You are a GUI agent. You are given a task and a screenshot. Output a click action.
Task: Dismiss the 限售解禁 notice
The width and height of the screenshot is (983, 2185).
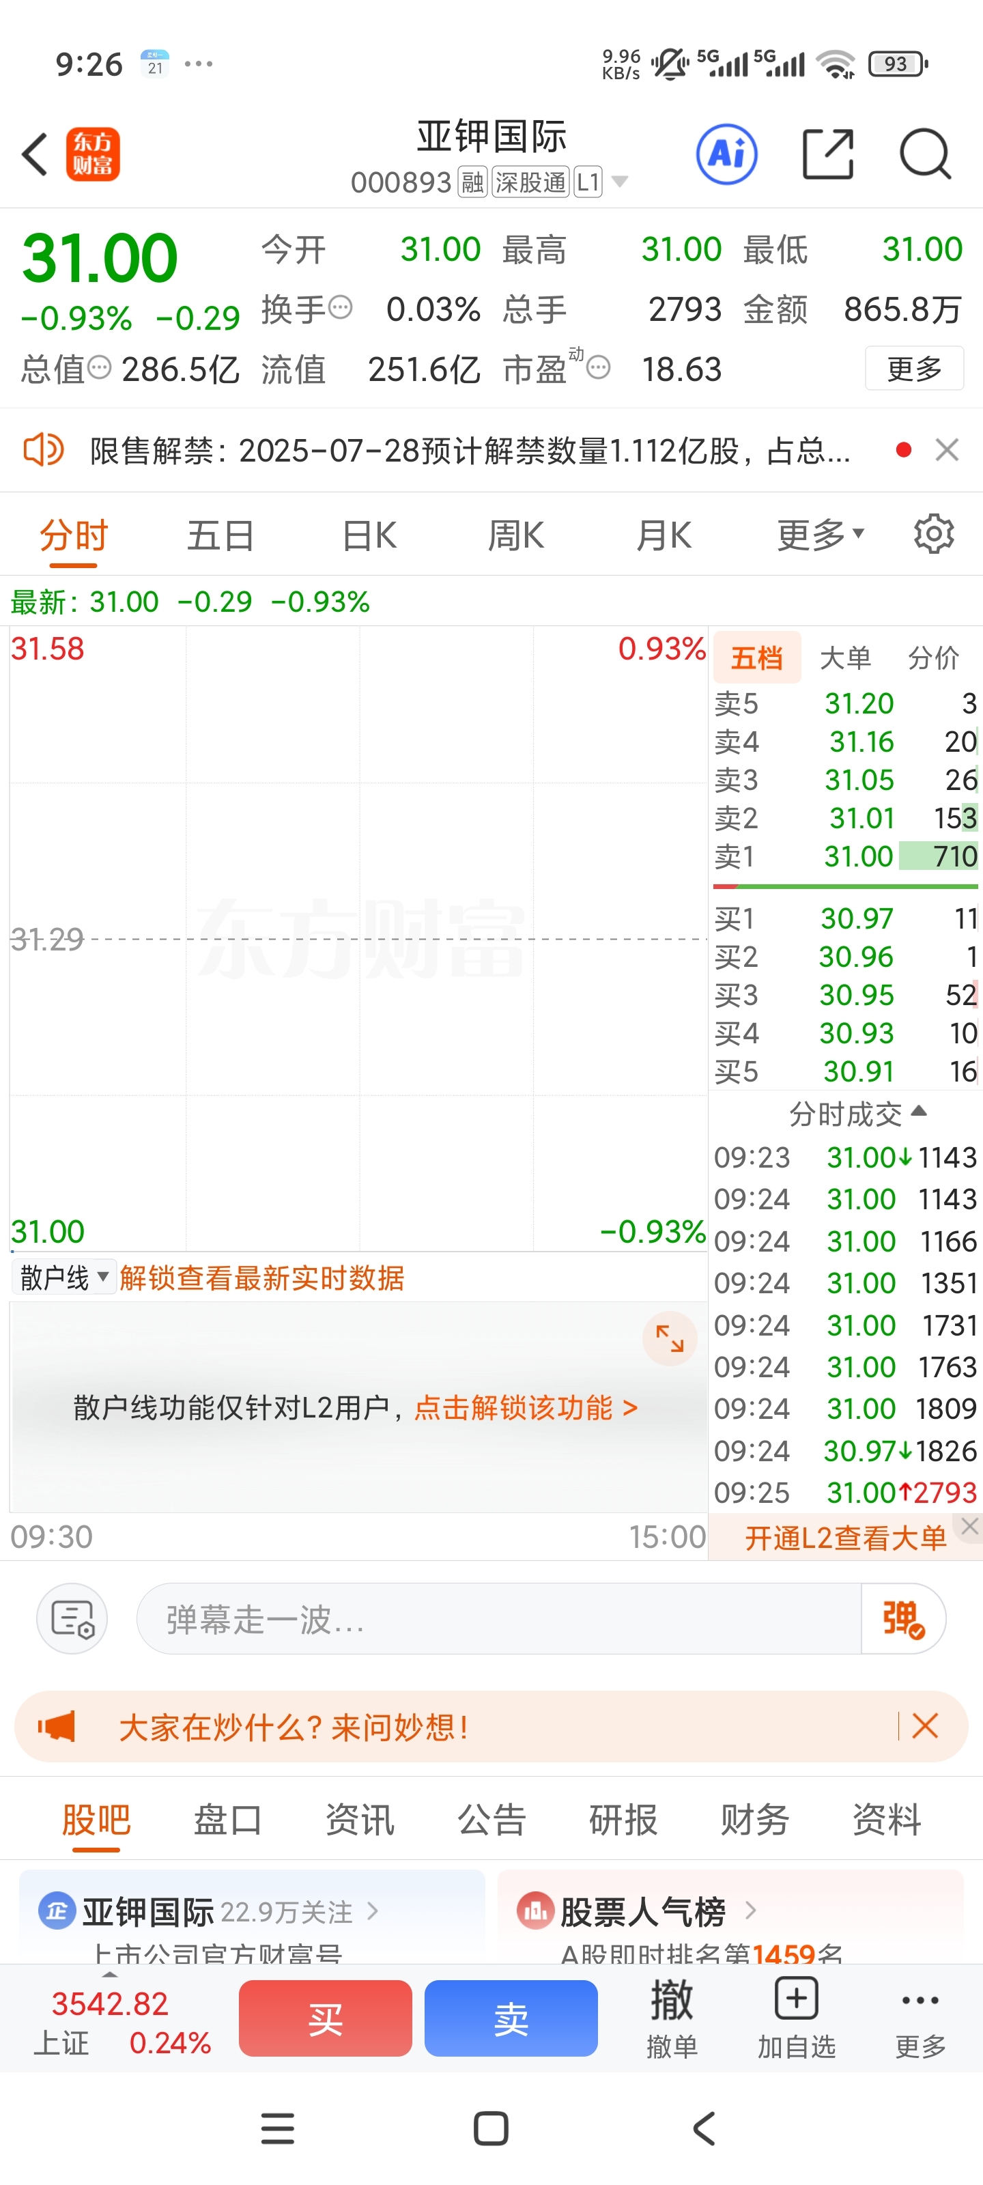click(947, 449)
